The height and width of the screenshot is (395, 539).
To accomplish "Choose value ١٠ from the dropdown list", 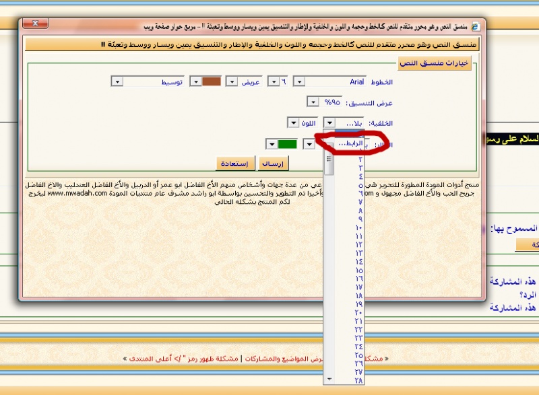I will [x=358, y=228].
